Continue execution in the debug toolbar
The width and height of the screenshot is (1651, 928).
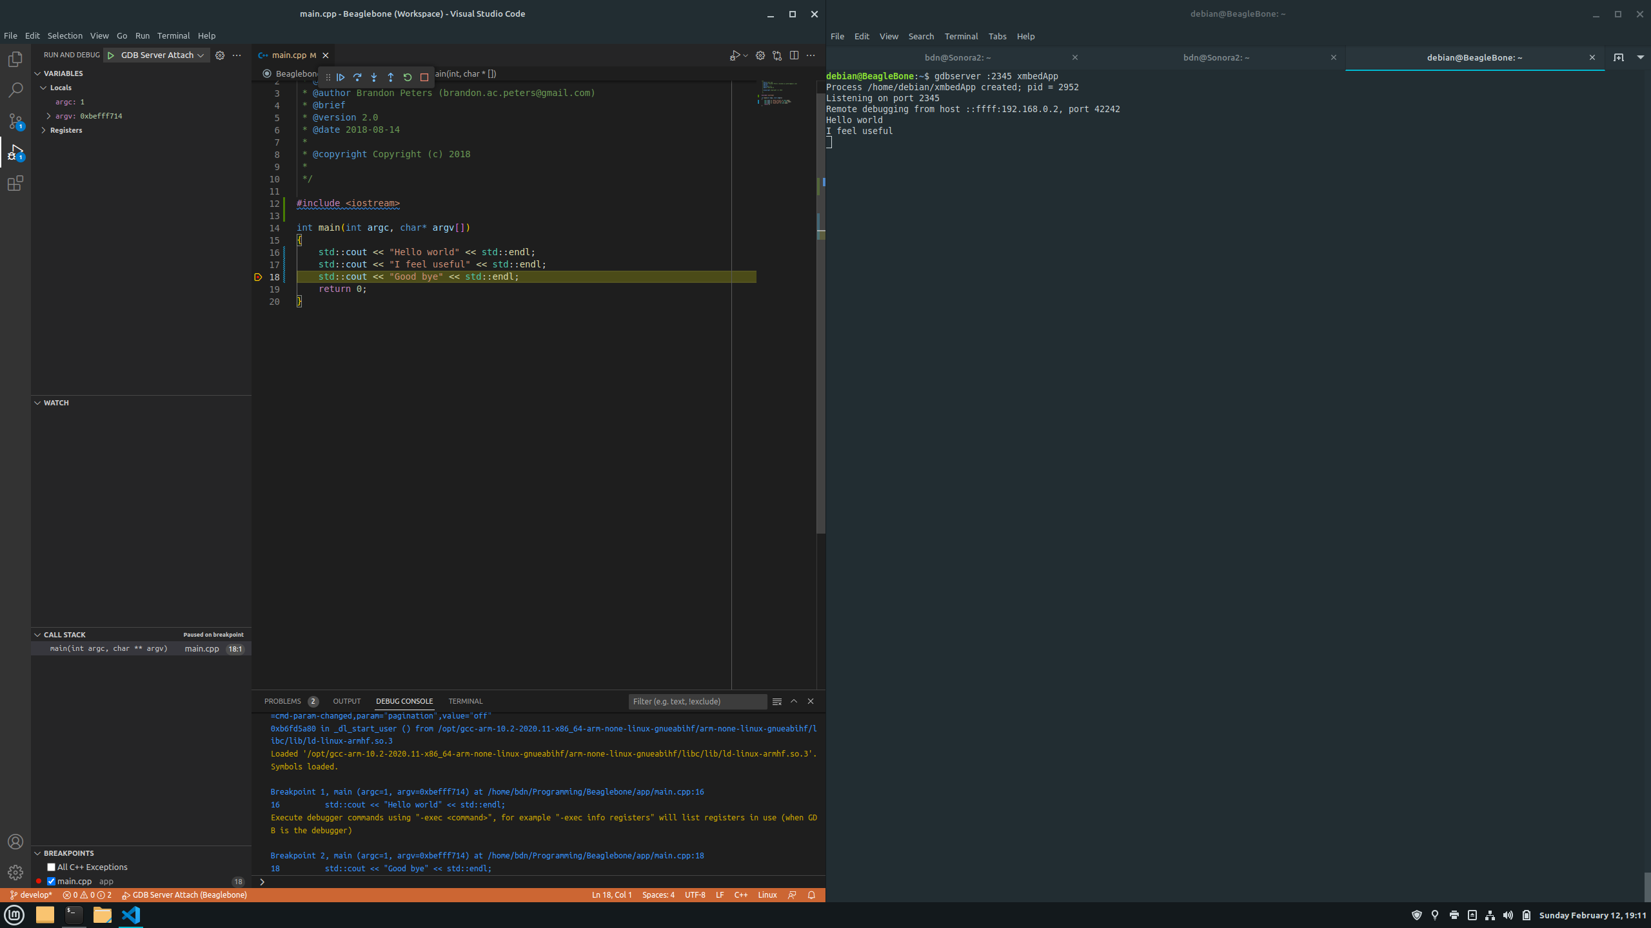click(x=341, y=77)
